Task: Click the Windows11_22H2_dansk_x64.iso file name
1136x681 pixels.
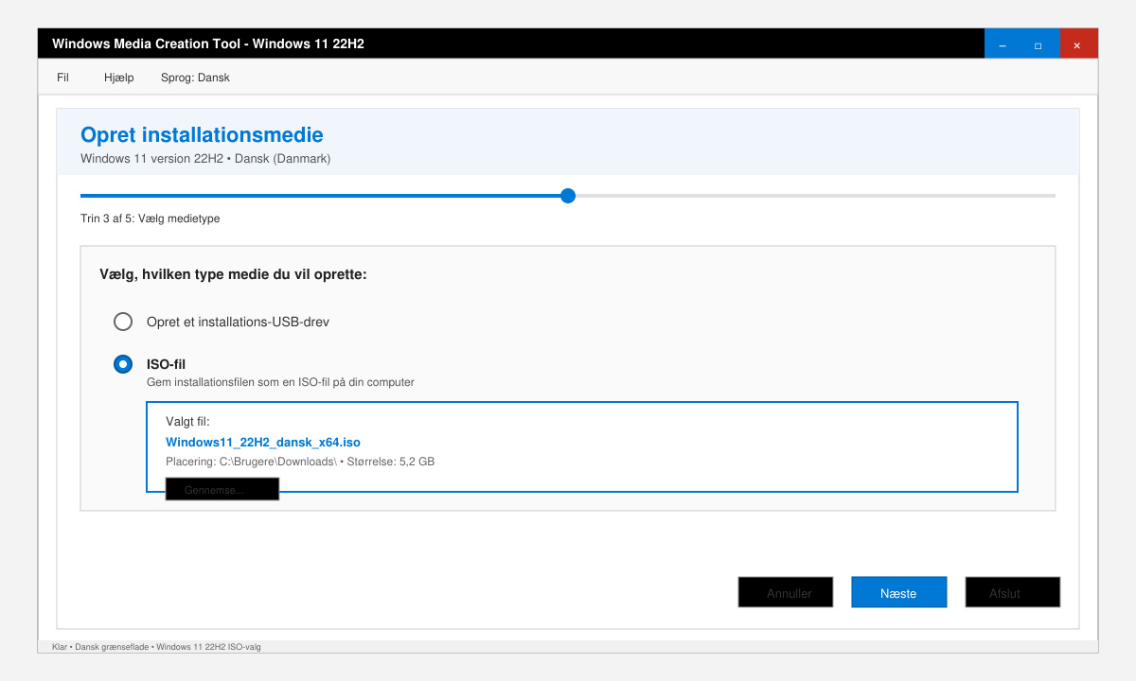Action: click(x=263, y=442)
